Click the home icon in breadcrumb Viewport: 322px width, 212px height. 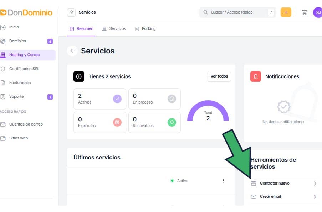click(72, 12)
